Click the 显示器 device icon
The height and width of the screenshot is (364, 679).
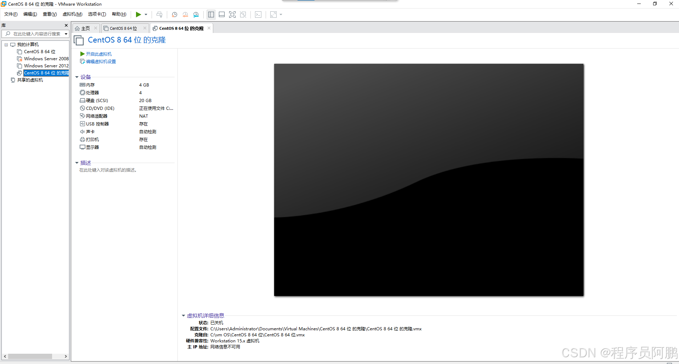point(82,147)
